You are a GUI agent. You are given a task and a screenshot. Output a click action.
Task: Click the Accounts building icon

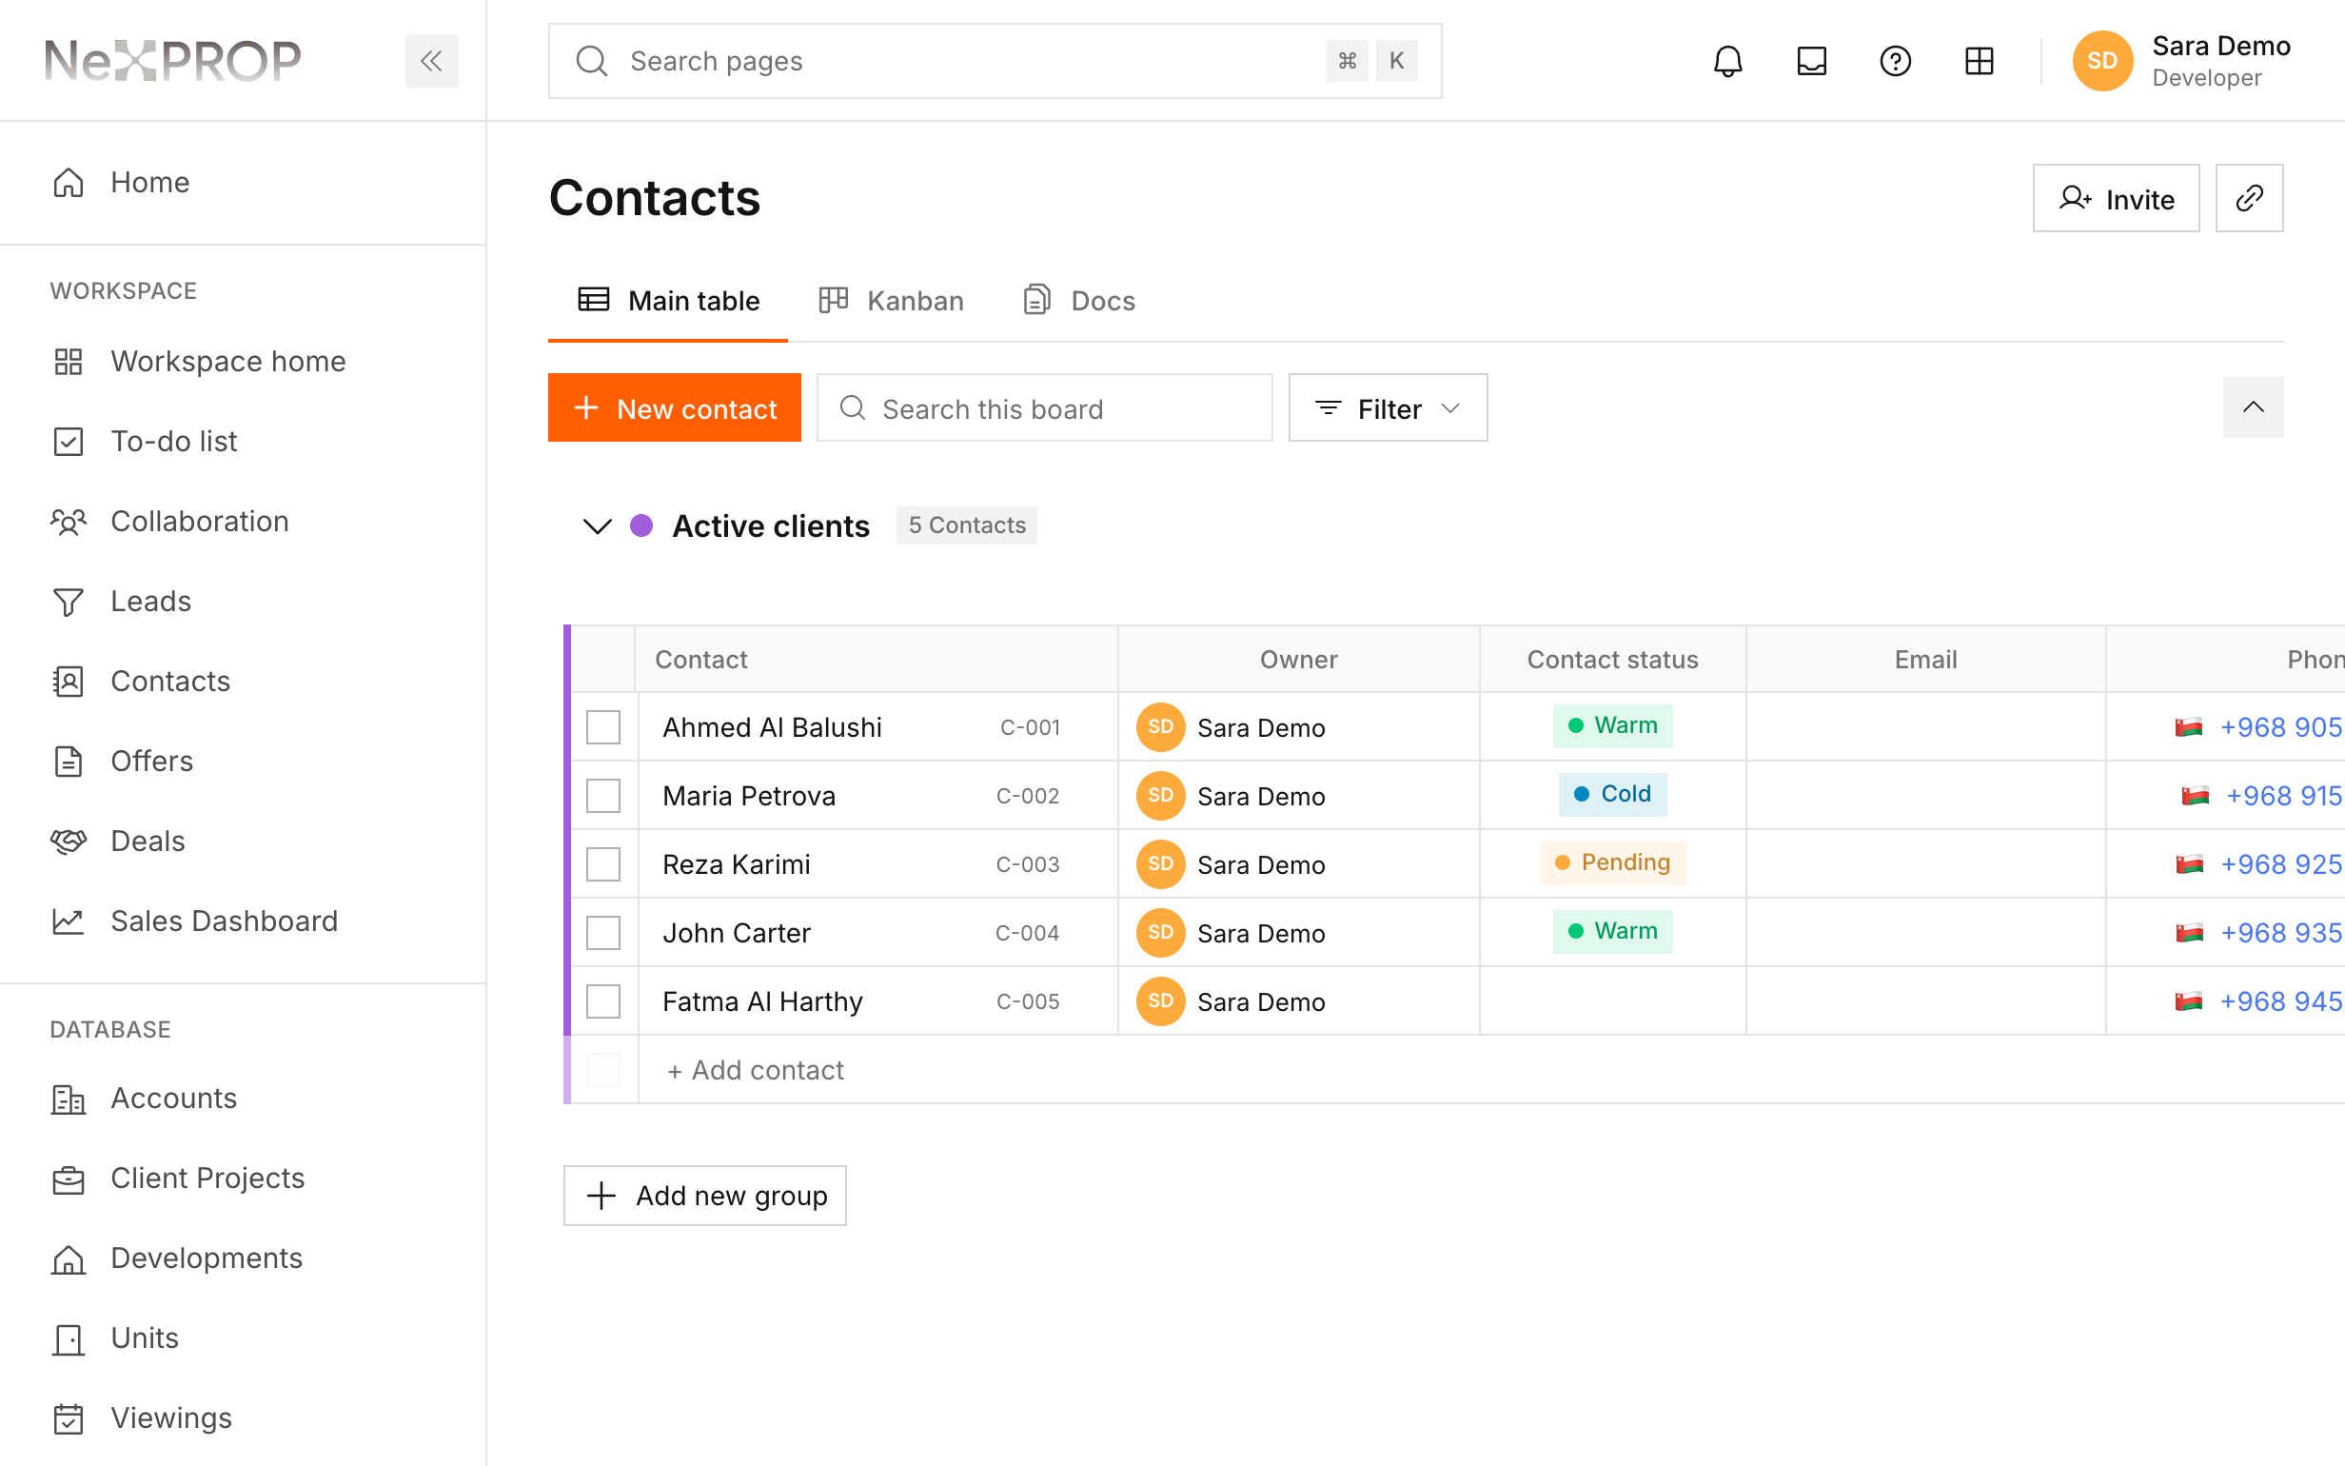click(68, 1099)
